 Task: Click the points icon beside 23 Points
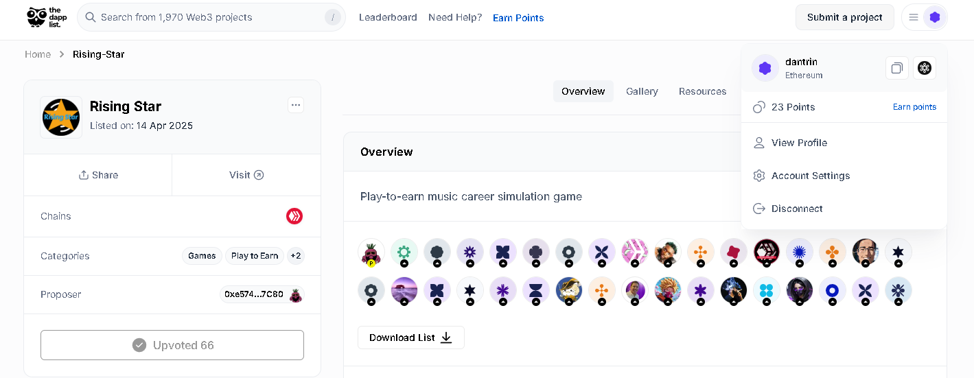pos(759,107)
